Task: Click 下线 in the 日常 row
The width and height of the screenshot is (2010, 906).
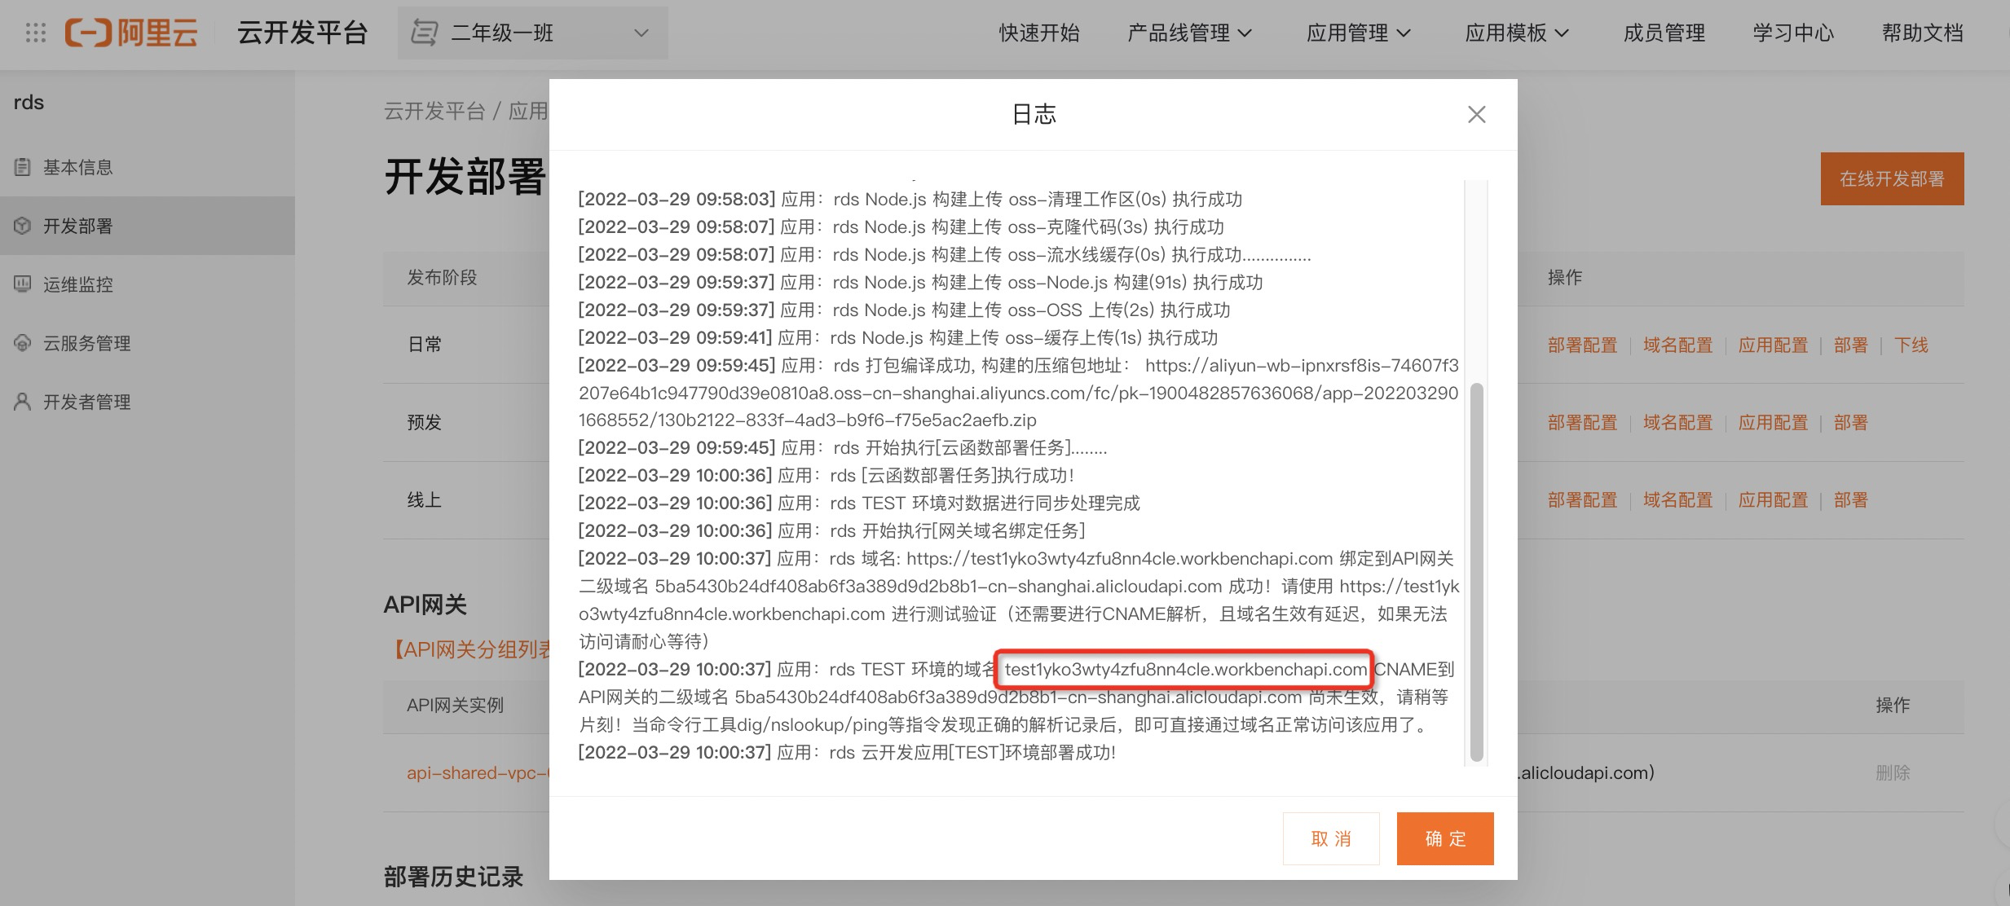Action: pos(1911,345)
